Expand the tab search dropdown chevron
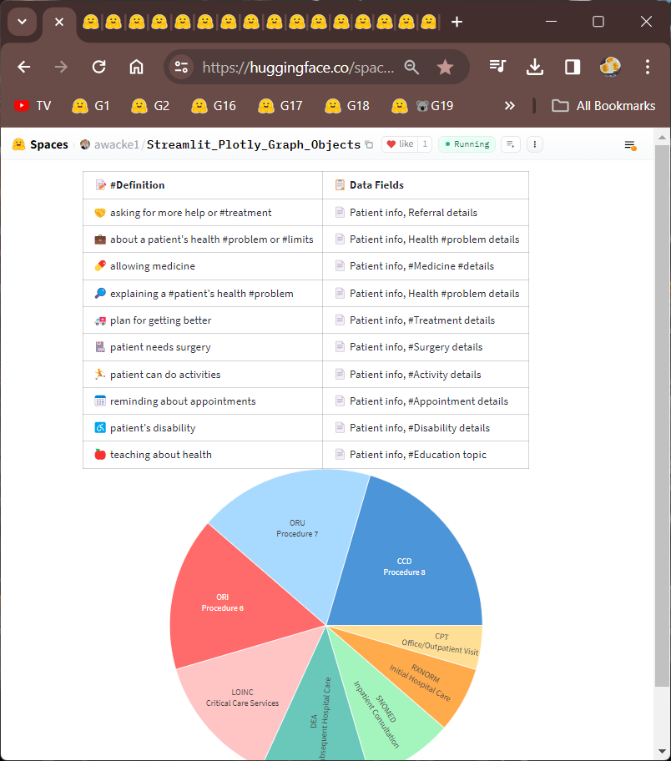Viewport: 671px width, 761px height. coord(22,22)
